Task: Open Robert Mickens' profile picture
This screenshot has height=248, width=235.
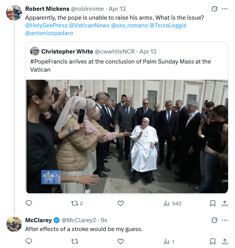Action: coord(14,13)
